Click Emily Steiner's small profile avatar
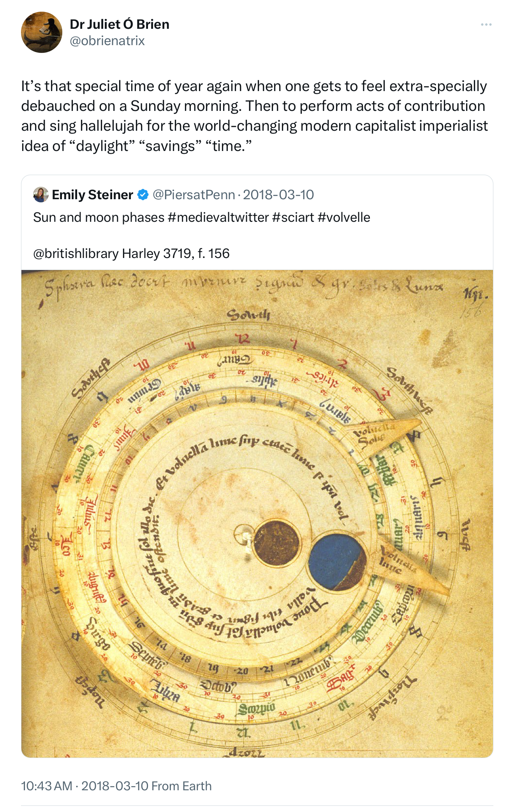 coord(41,195)
